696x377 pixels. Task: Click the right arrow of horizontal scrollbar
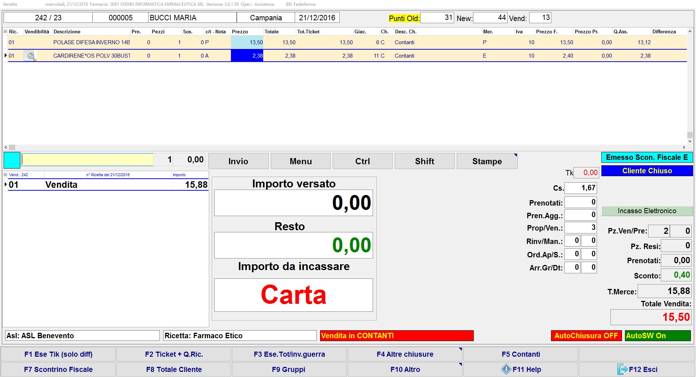click(684, 147)
